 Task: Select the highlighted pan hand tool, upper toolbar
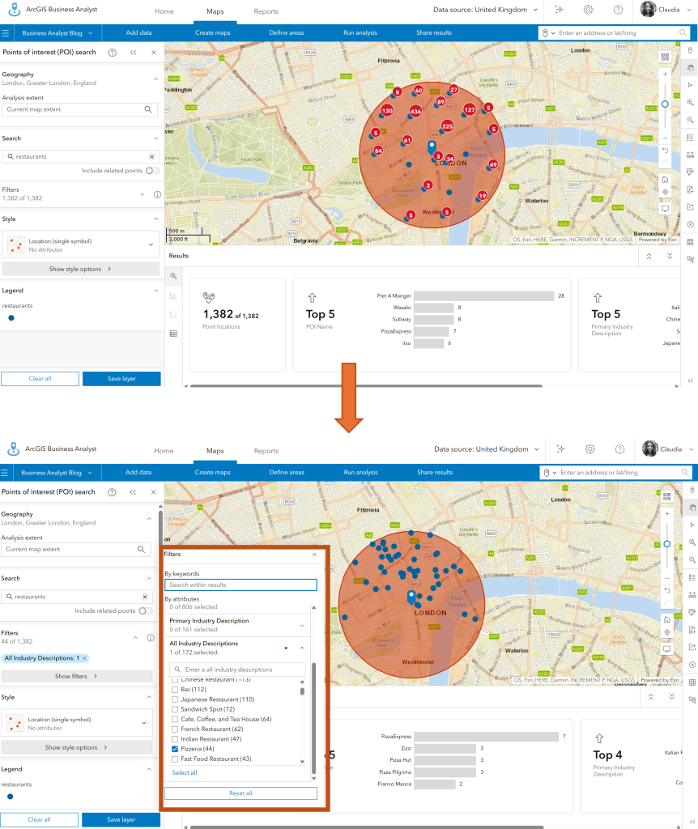point(690,68)
